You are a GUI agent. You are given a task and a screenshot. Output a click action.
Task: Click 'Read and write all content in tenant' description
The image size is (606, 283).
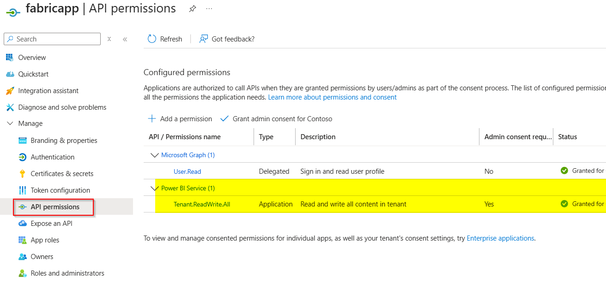pyautogui.click(x=353, y=204)
